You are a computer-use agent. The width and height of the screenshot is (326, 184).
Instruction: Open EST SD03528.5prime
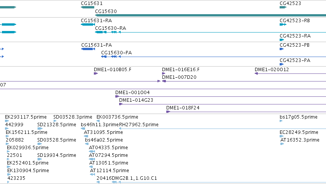[x=57, y=140]
